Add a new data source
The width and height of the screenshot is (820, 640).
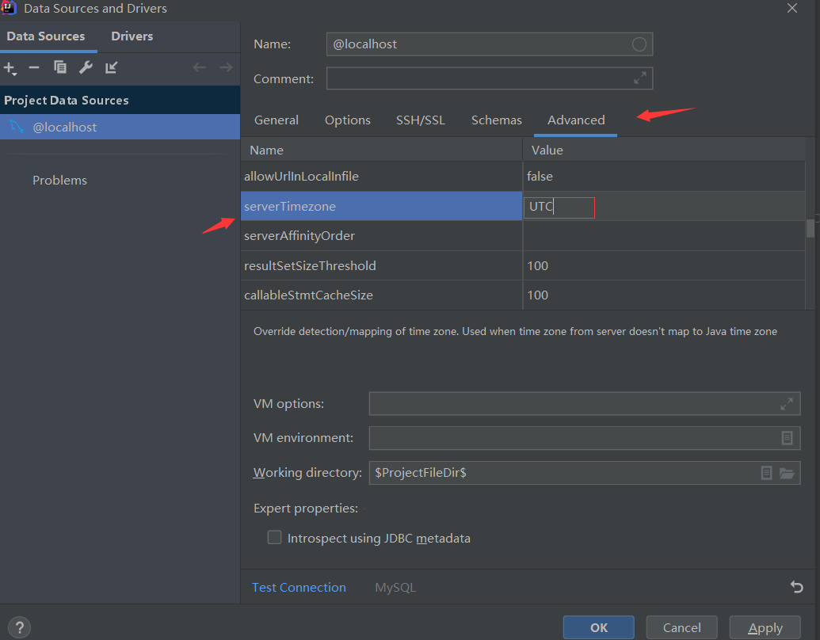10,68
